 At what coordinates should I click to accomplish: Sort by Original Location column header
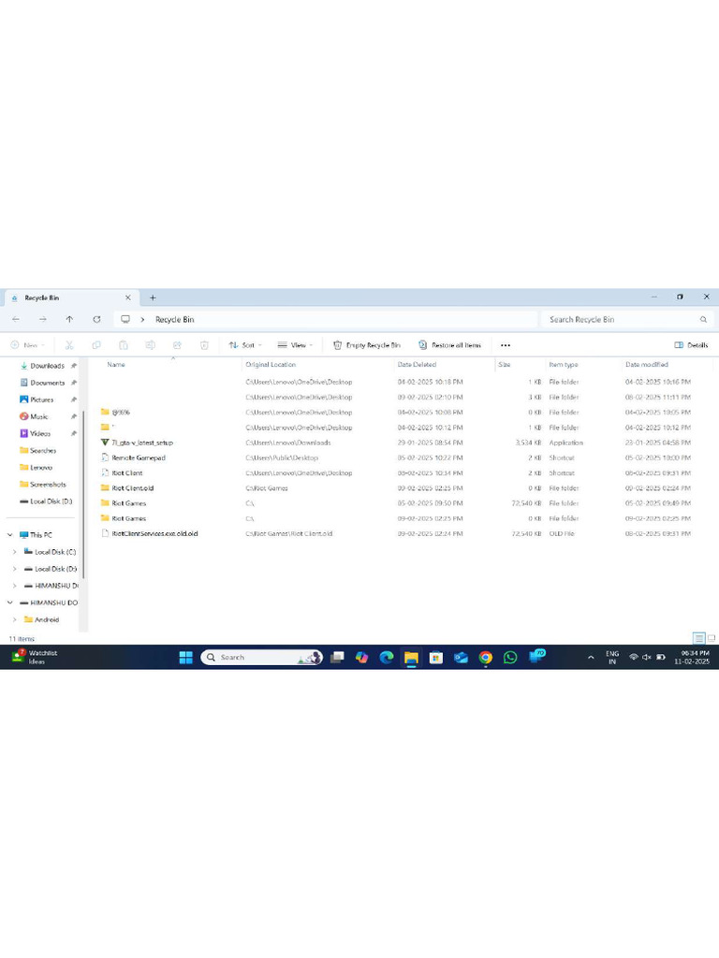pyautogui.click(x=271, y=364)
